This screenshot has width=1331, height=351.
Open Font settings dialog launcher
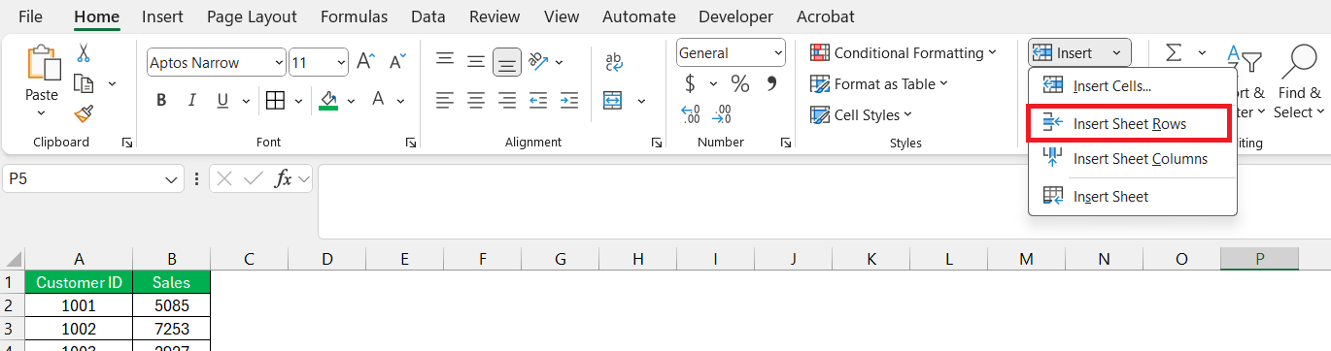pos(412,143)
